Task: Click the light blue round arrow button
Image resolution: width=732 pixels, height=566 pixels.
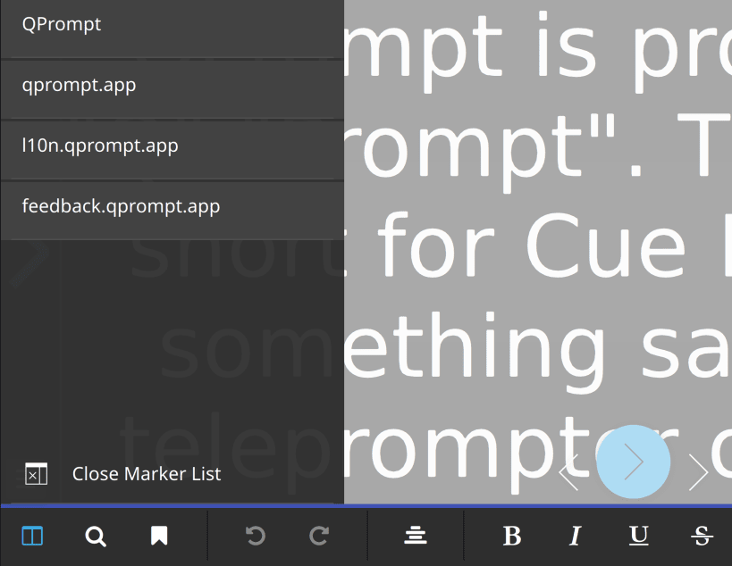Action: coord(634,462)
